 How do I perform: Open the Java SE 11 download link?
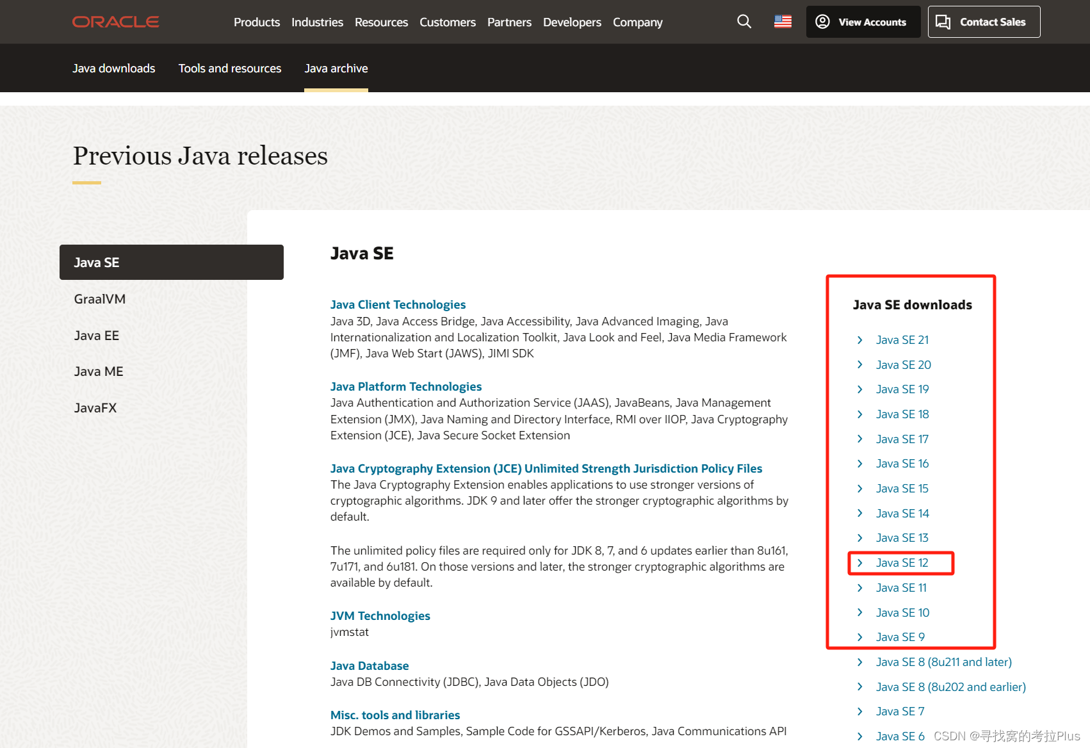[901, 588]
